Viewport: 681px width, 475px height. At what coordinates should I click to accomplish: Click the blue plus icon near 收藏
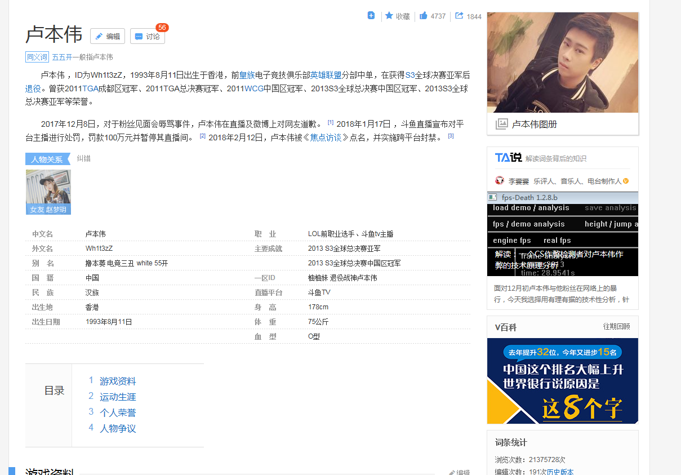click(371, 16)
